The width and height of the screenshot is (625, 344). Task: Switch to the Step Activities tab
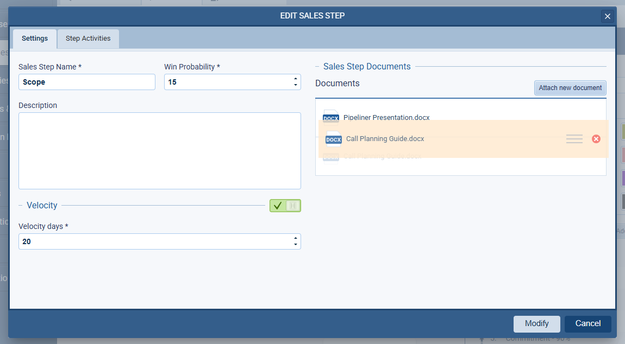point(87,39)
